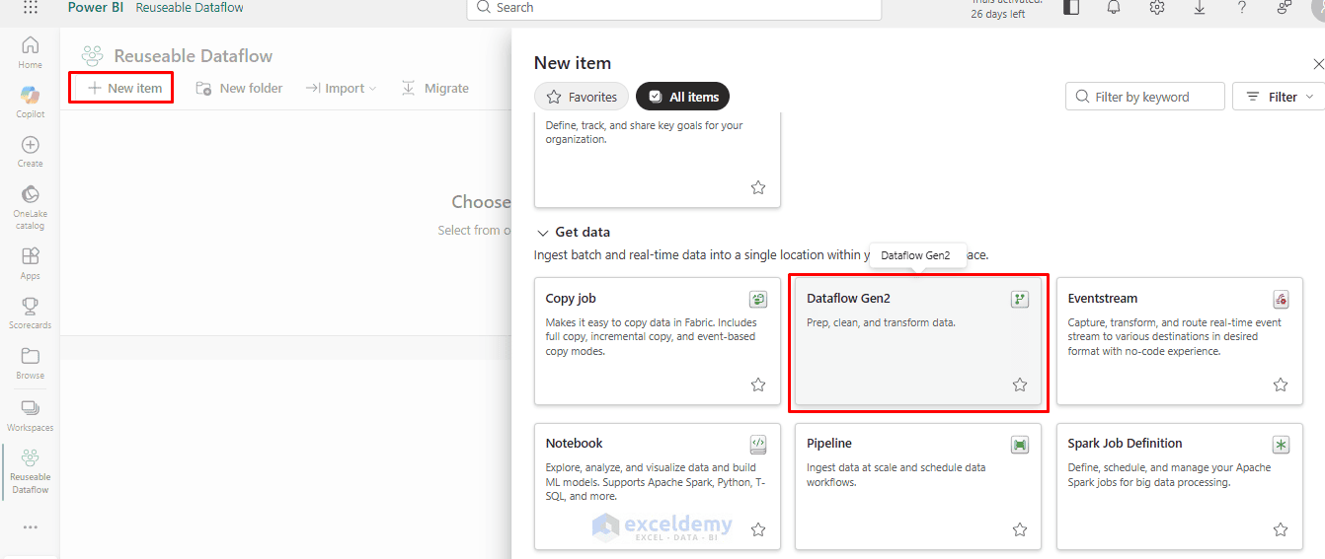The height and width of the screenshot is (559, 1325).
Task: Click the Dataflow Gen2 card icon
Action: [x=1020, y=299]
